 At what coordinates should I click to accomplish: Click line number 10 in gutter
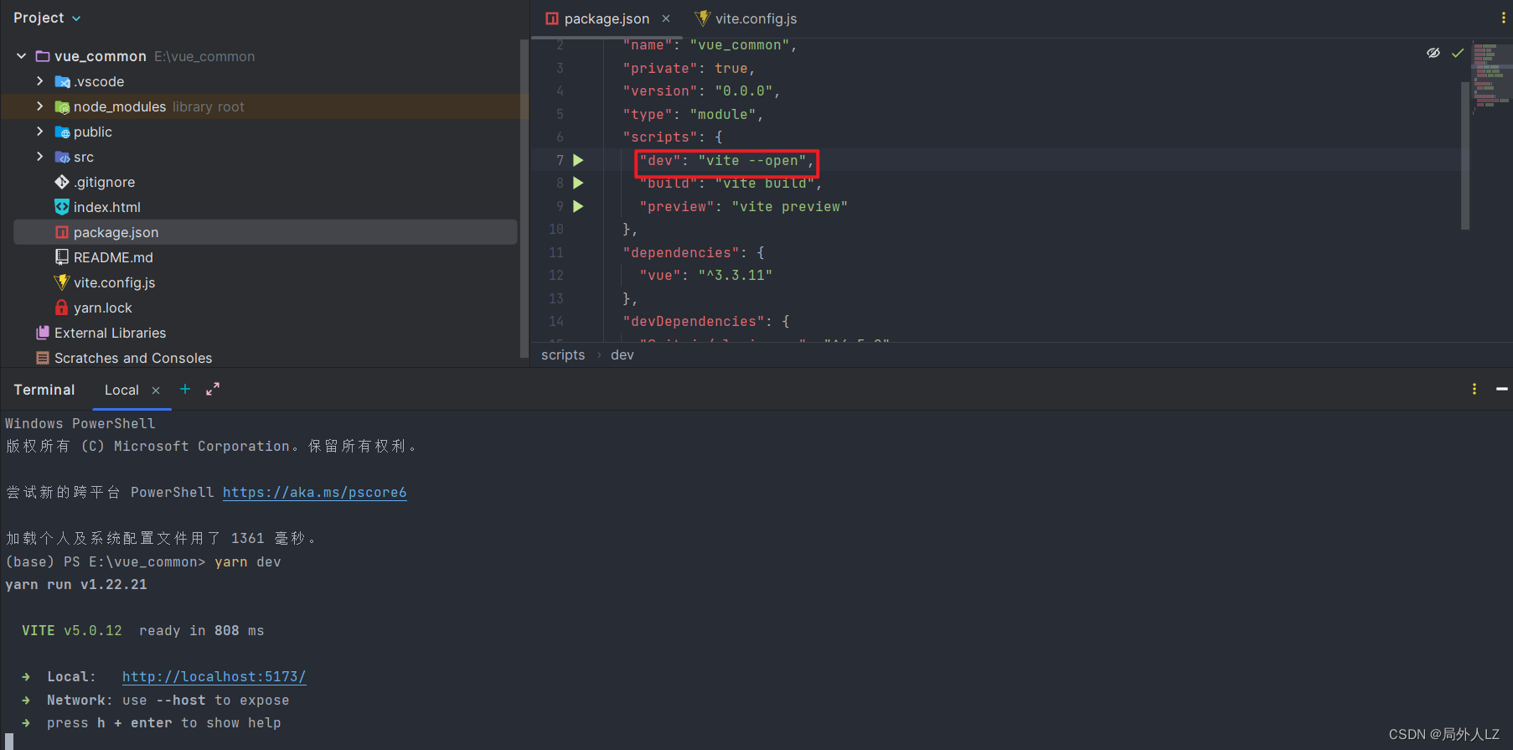click(556, 229)
